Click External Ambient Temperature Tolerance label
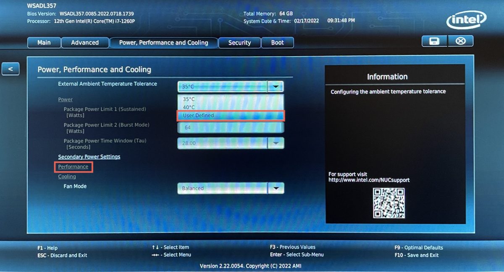Image resolution: width=504 pixels, height=272 pixels. (108, 84)
